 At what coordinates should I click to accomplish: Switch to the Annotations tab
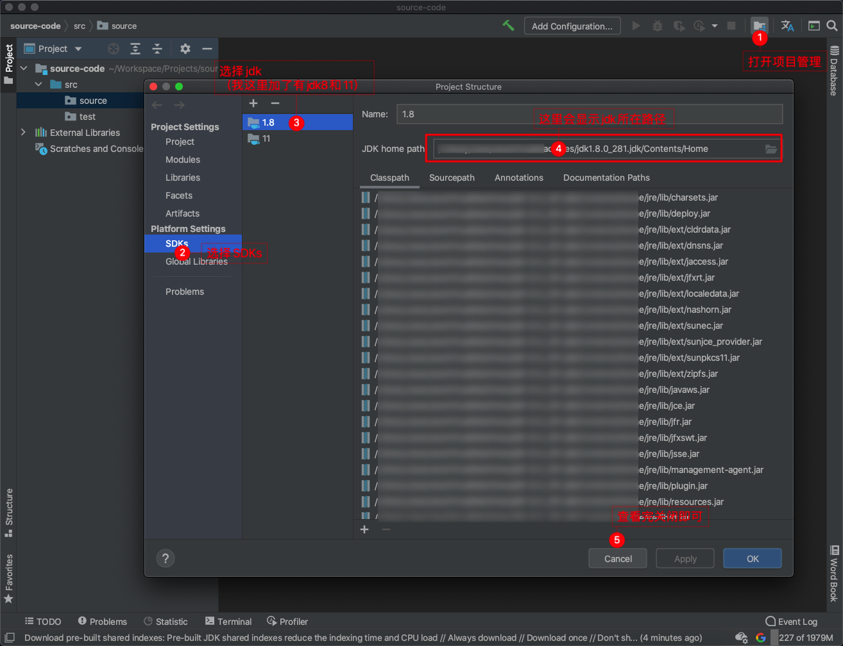[519, 178]
